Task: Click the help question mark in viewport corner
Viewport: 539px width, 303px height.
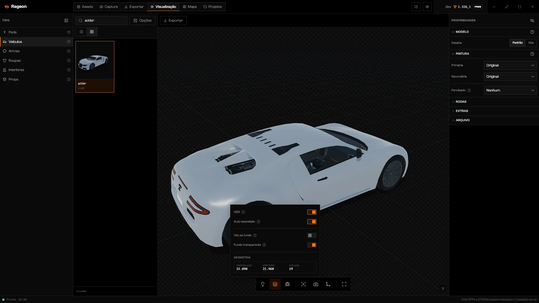Action: (x=443, y=289)
